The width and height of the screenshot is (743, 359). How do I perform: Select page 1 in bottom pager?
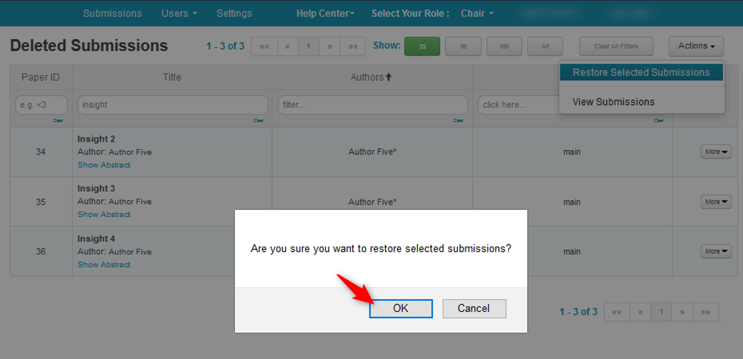[x=662, y=312]
